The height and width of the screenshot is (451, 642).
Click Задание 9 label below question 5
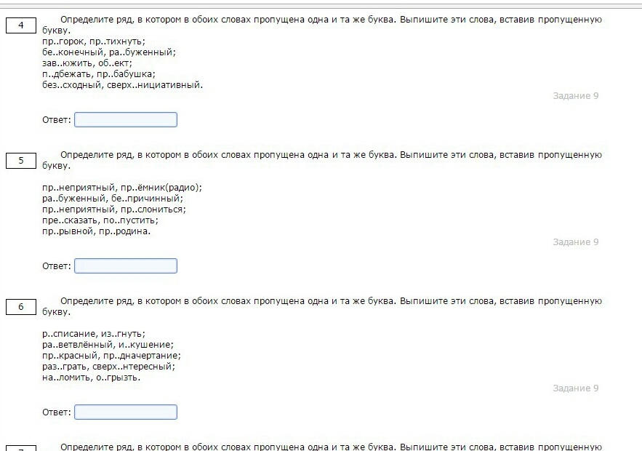point(575,242)
